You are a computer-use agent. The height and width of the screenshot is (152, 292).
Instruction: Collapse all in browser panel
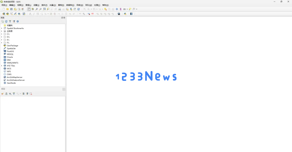point(14,21)
